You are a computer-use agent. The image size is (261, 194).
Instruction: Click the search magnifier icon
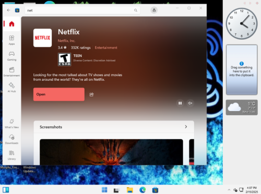click(136, 10)
